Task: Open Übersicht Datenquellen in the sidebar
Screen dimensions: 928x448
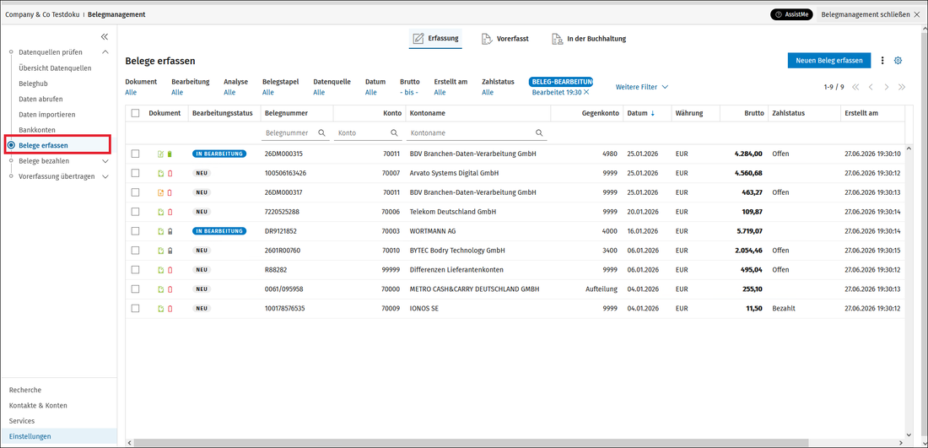Action: (x=55, y=68)
